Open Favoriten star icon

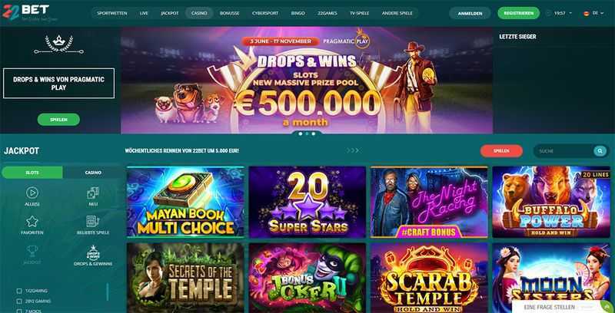(x=32, y=222)
